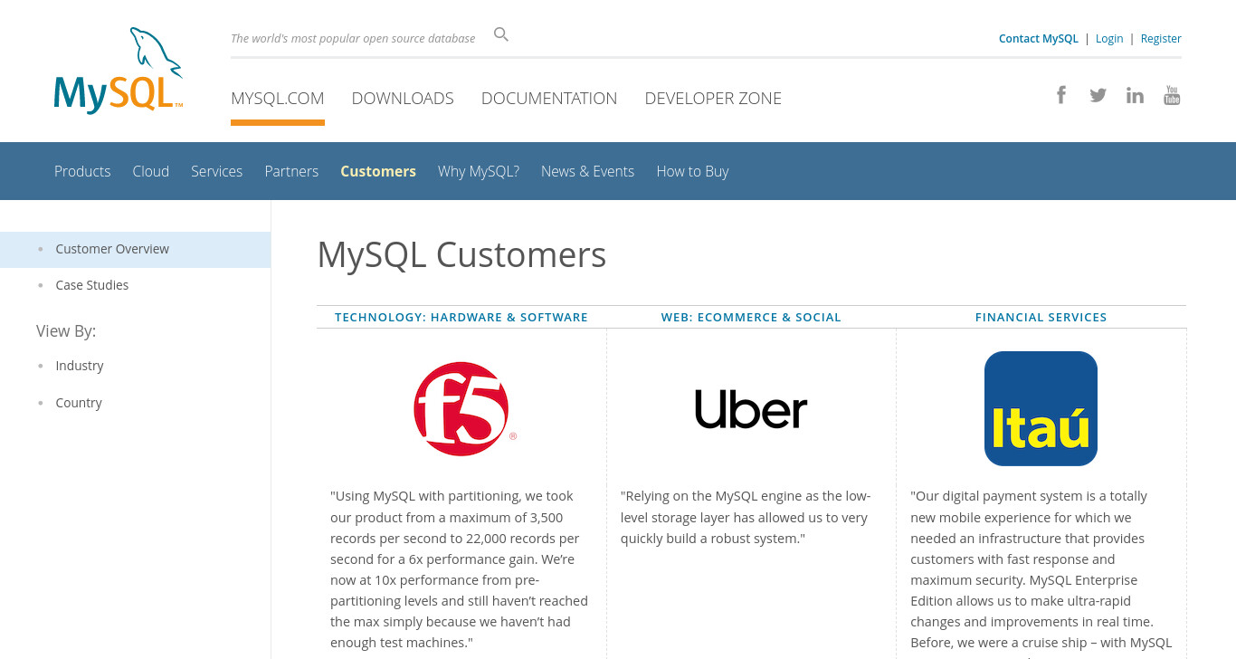
Task: Click the MySQL Customers page heading
Action: (x=461, y=254)
